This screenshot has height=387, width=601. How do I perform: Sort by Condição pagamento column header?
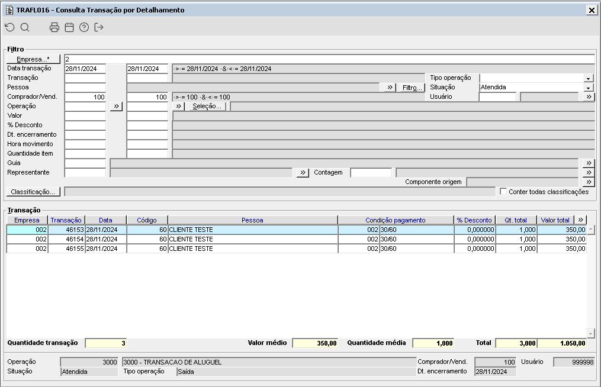click(x=396, y=220)
